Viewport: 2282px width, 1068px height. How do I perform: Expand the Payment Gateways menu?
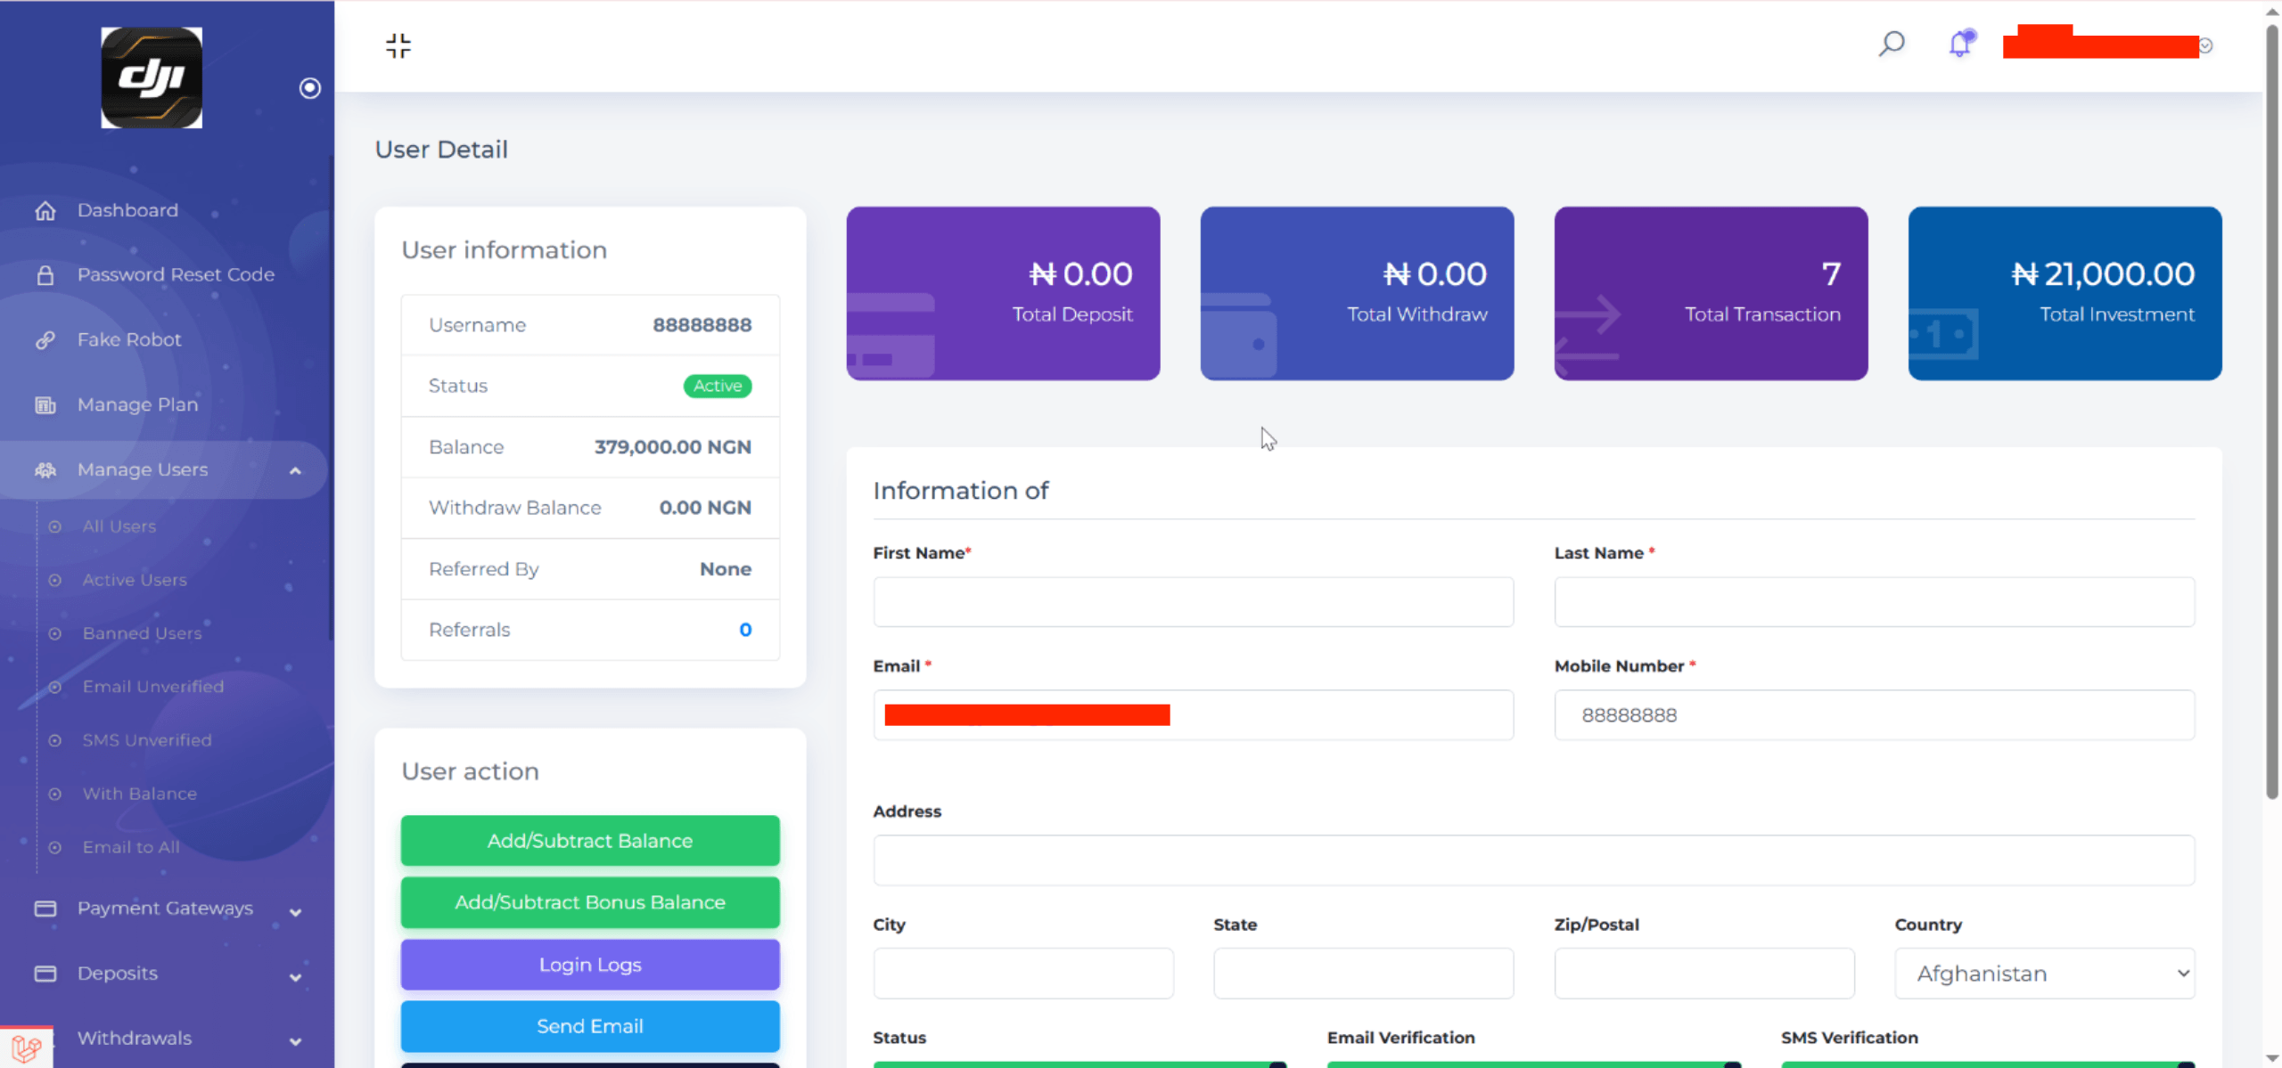(165, 909)
